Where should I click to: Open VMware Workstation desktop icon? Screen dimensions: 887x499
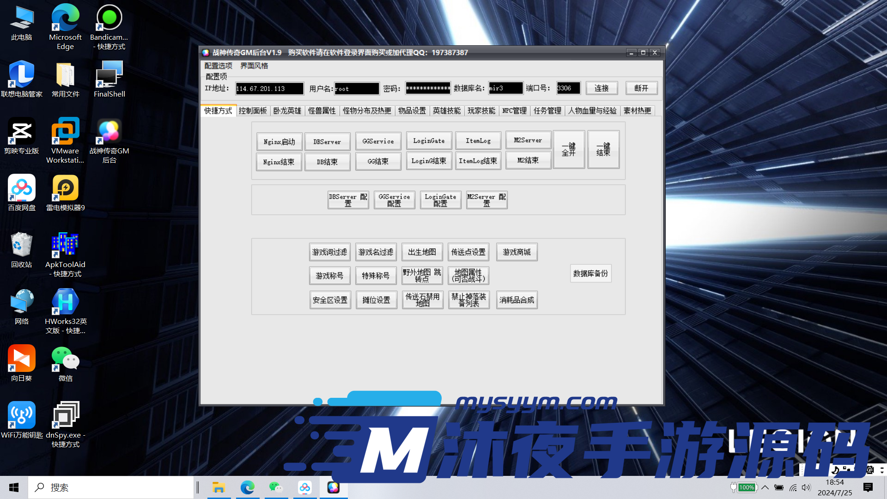point(65,132)
